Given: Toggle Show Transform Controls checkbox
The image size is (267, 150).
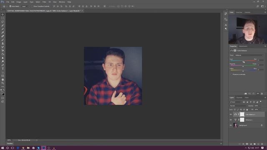Looking at the screenshot, I should tap(32, 6).
